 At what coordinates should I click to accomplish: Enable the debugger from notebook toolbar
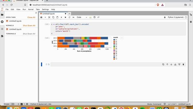[x=165, y=17]
